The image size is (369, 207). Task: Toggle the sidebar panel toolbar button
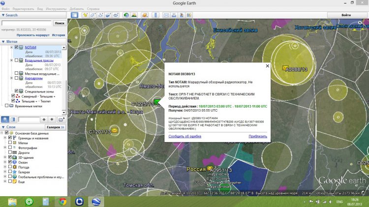pyautogui.click(x=75, y=15)
